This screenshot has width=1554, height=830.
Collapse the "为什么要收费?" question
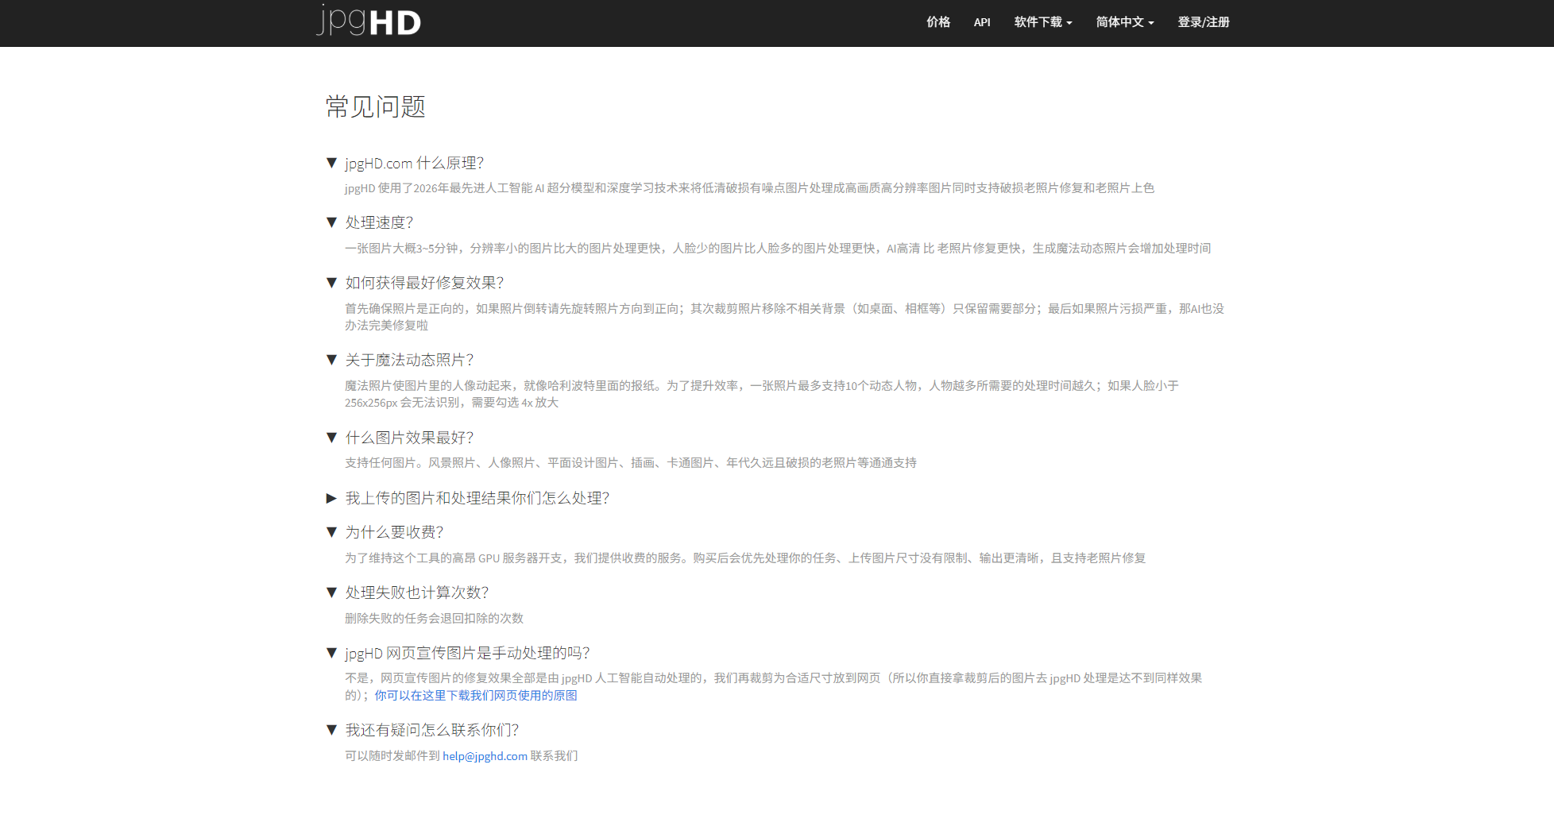click(332, 532)
